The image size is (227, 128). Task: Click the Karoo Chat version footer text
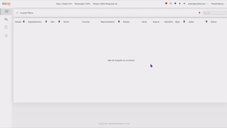point(114,124)
